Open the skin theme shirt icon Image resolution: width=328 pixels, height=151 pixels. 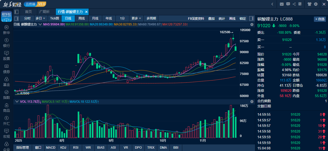pos(309,4)
